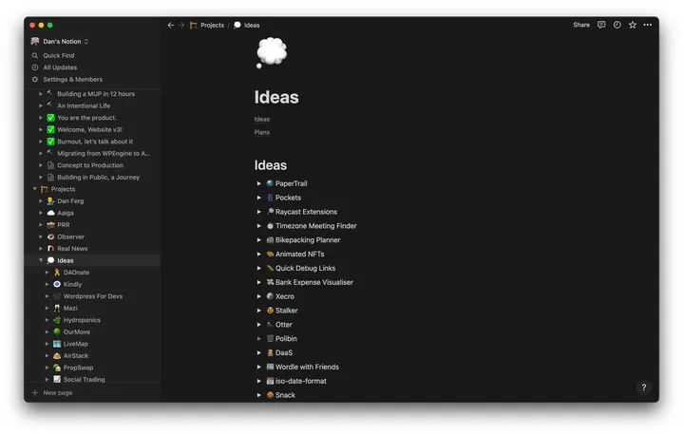Click the Dan's Notion workspace avatar
This screenshot has width=684, height=435.
[35, 42]
